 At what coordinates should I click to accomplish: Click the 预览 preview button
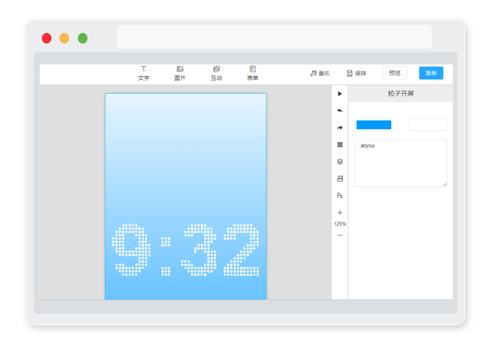point(395,73)
